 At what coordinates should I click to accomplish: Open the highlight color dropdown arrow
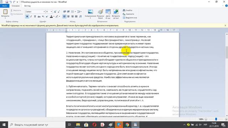click(x=59, y=17)
